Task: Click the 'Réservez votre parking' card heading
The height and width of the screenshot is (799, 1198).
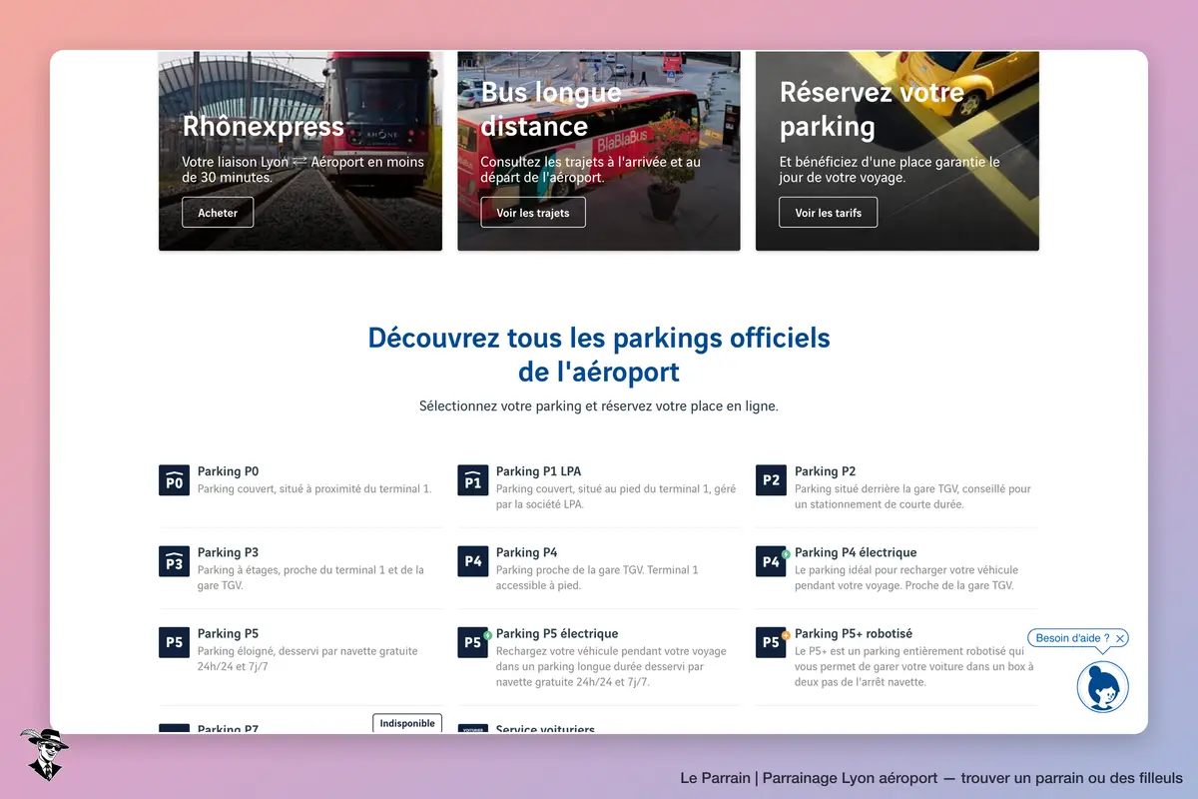Action: [x=873, y=110]
